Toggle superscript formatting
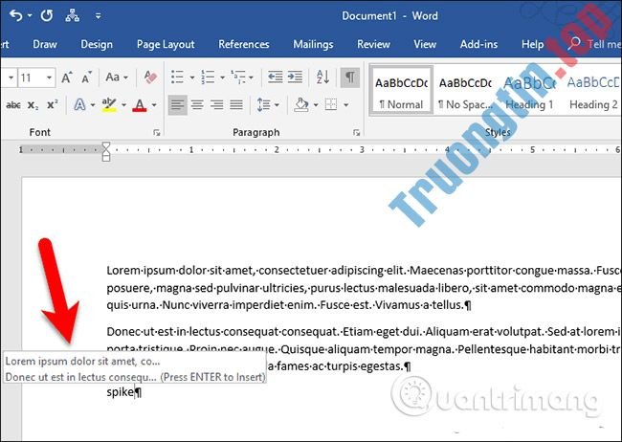622x442 pixels. pos(53,104)
